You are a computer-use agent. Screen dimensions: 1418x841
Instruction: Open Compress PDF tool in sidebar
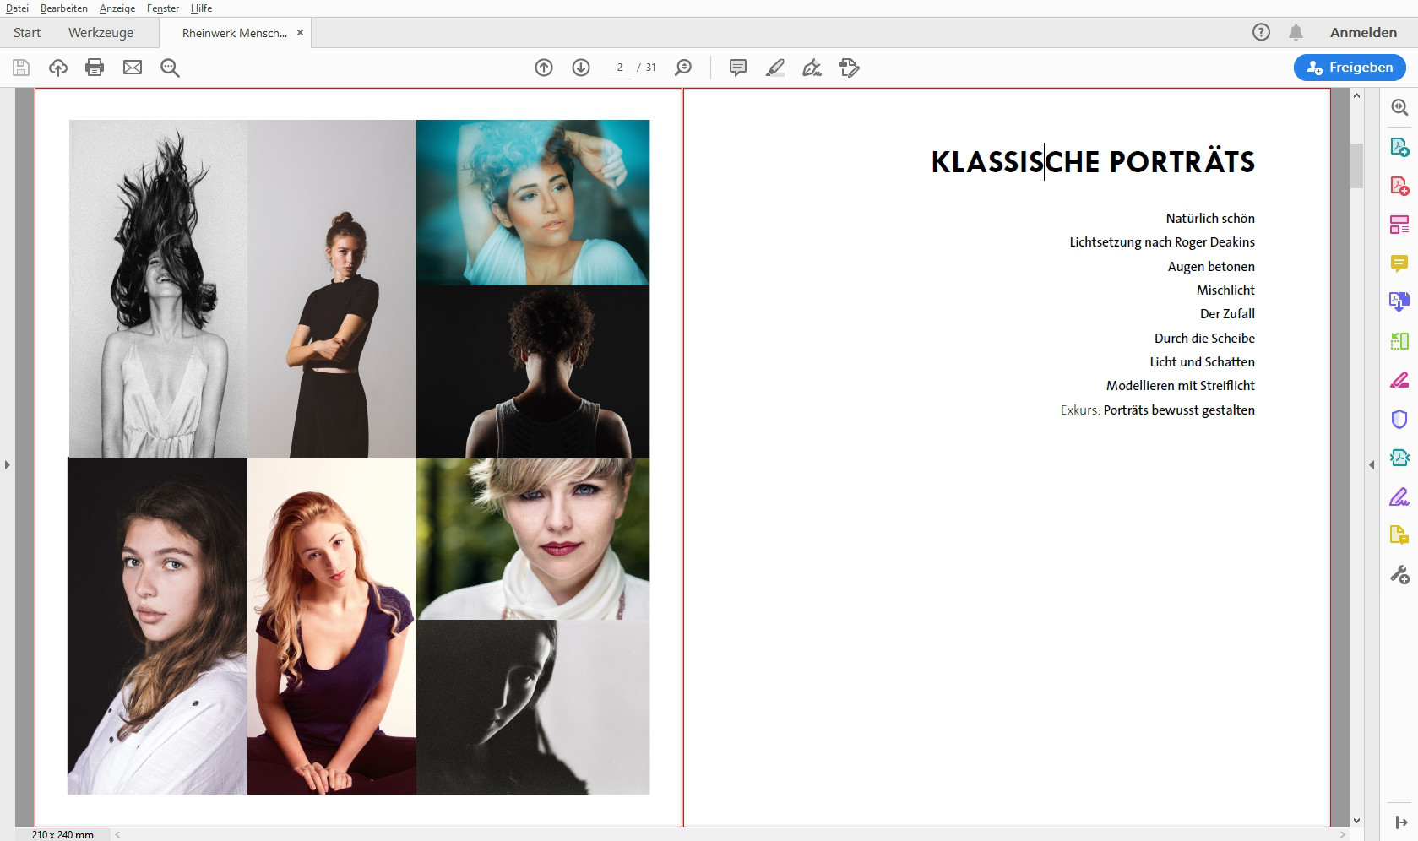pyautogui.click(x=1399, y=458)
